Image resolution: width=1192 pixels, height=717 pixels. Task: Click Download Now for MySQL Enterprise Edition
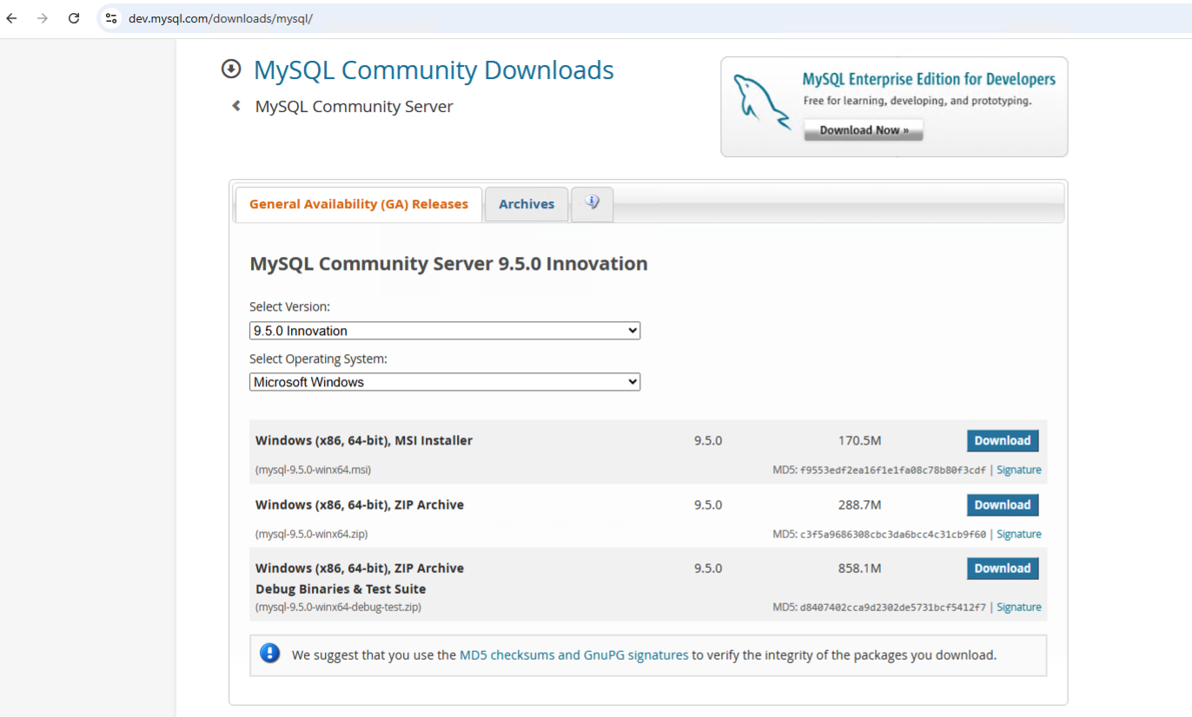(x=863, y=129)
